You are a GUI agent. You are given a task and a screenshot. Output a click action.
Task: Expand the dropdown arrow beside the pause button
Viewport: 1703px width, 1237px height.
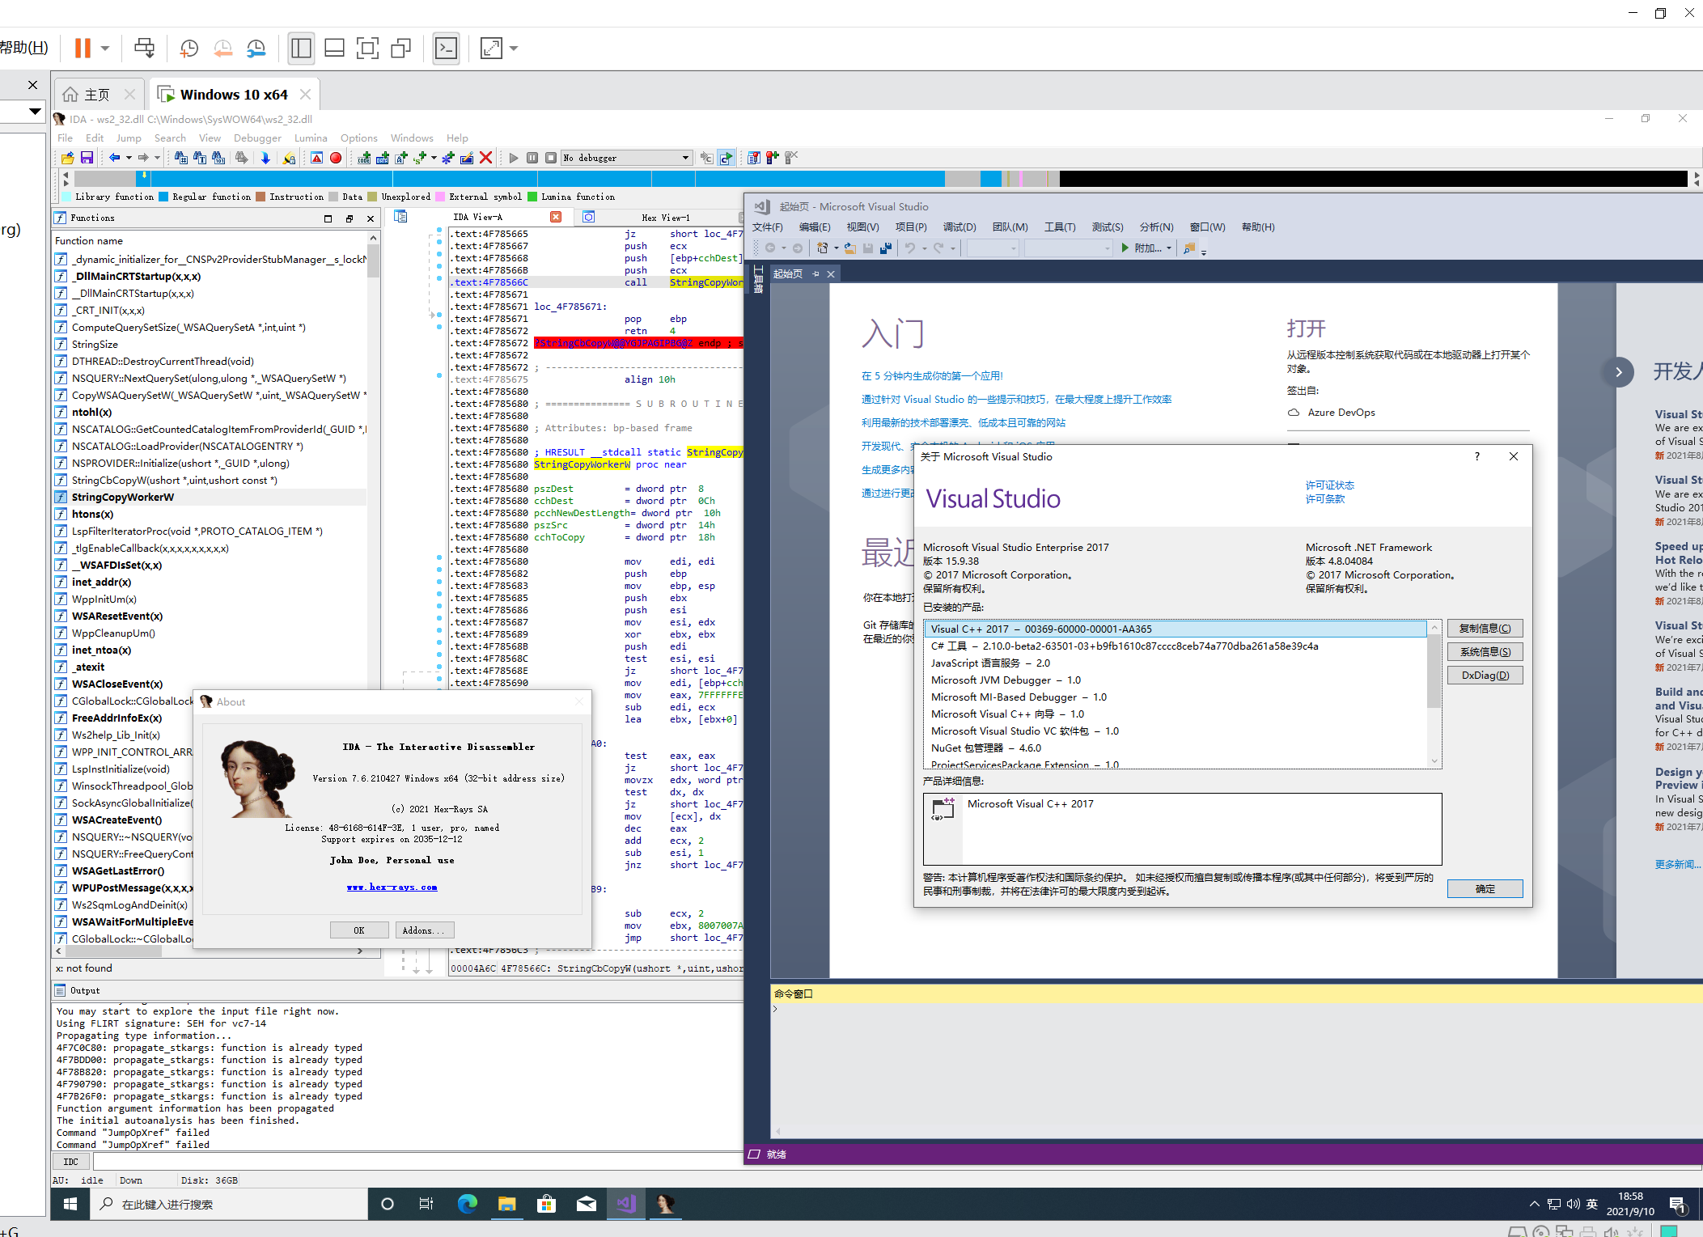point(105,49)
